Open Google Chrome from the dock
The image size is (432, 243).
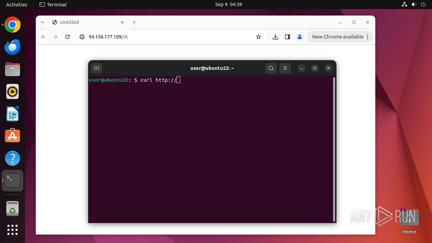click(12, 25)
